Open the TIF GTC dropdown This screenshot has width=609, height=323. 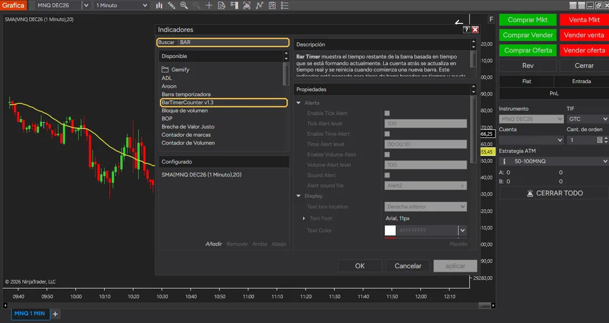tap(587, 119)
